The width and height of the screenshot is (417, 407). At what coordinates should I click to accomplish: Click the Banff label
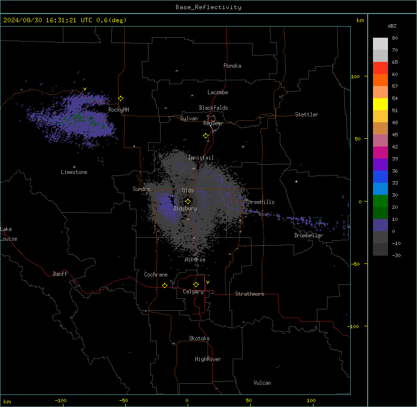tap(60, 274)
